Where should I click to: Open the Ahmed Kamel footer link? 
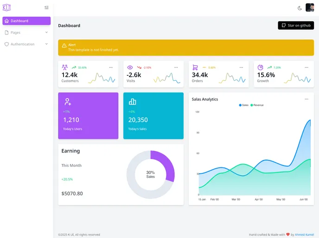click(304, 235)
